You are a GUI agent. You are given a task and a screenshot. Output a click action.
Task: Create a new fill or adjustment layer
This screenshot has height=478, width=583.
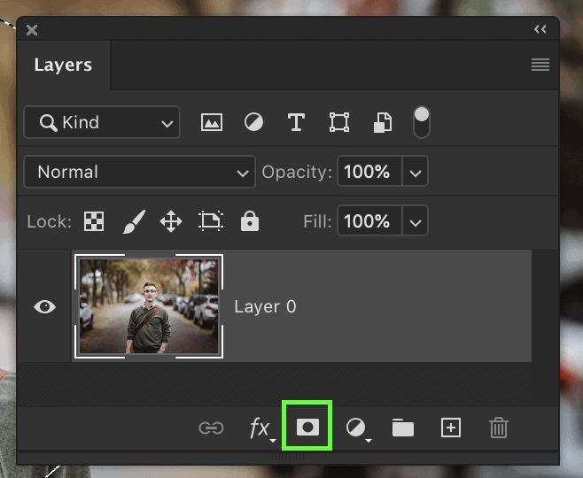click(356, 428)
